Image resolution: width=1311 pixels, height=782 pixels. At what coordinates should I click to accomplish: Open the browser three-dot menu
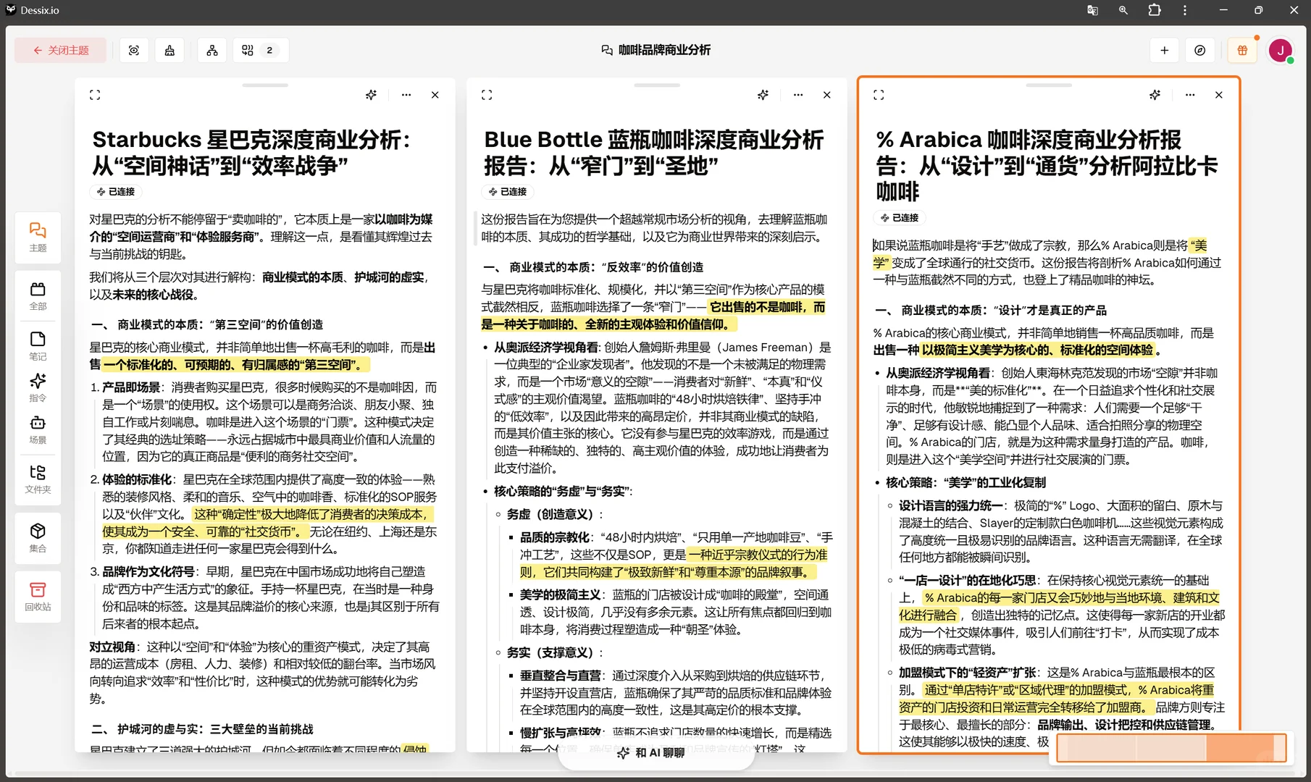click(1184, 10)
